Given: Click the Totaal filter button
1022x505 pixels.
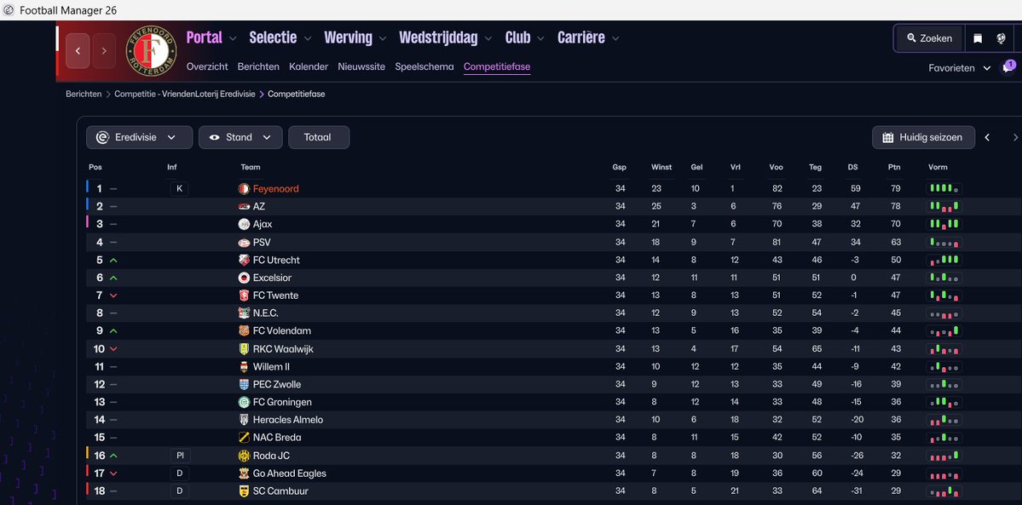Looking at the screenshot, I should (x=319, y=137).
